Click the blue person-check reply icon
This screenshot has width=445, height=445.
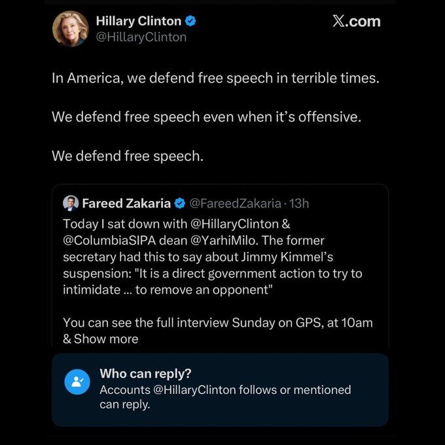(x=77, y=382)
